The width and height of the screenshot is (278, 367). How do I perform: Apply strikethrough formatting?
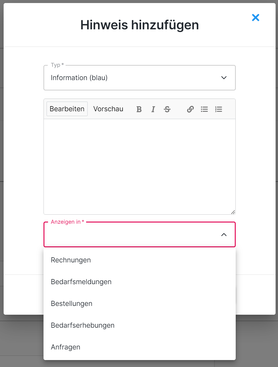pyautogui.click(x=167, y=109)
